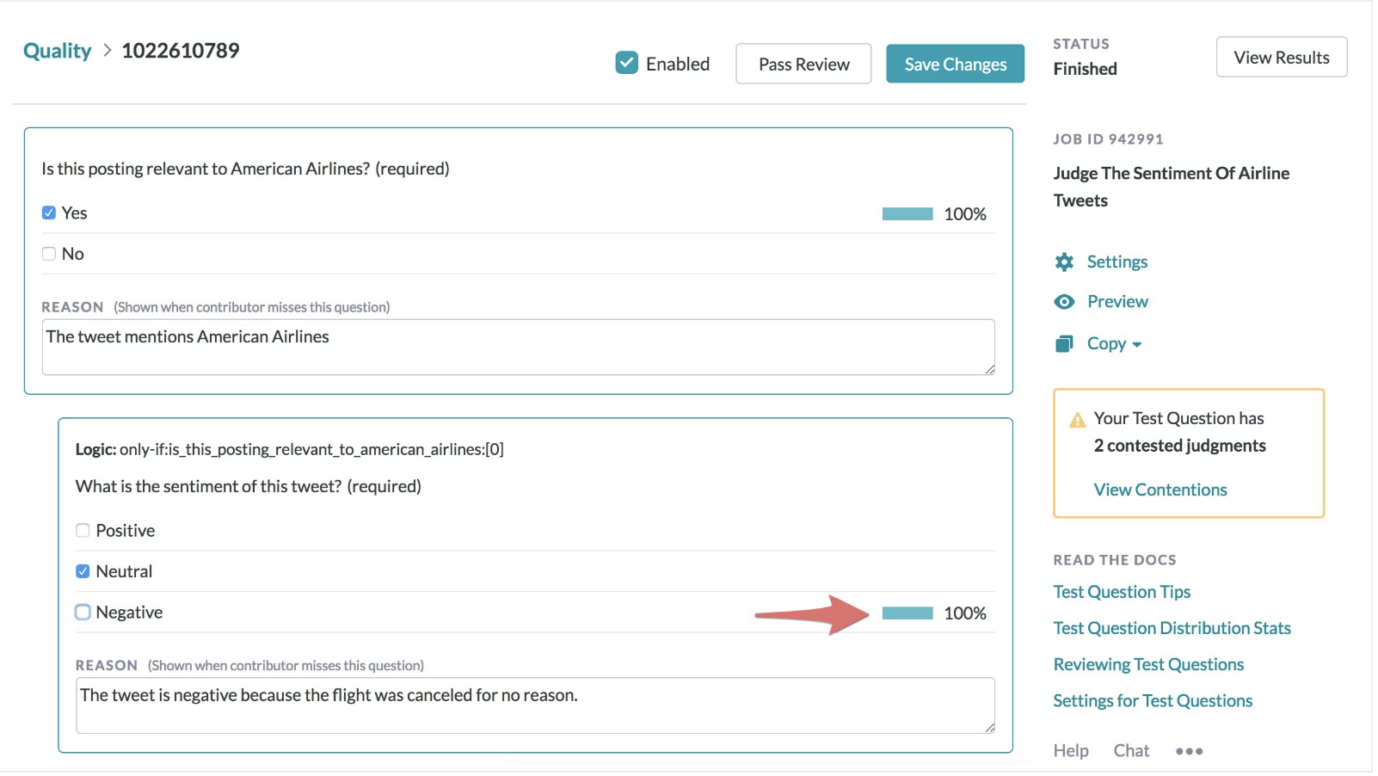This screenshot has height=776, width=1378.
Task: Click the Negative 100% progress bar
Action: (907, 613)
